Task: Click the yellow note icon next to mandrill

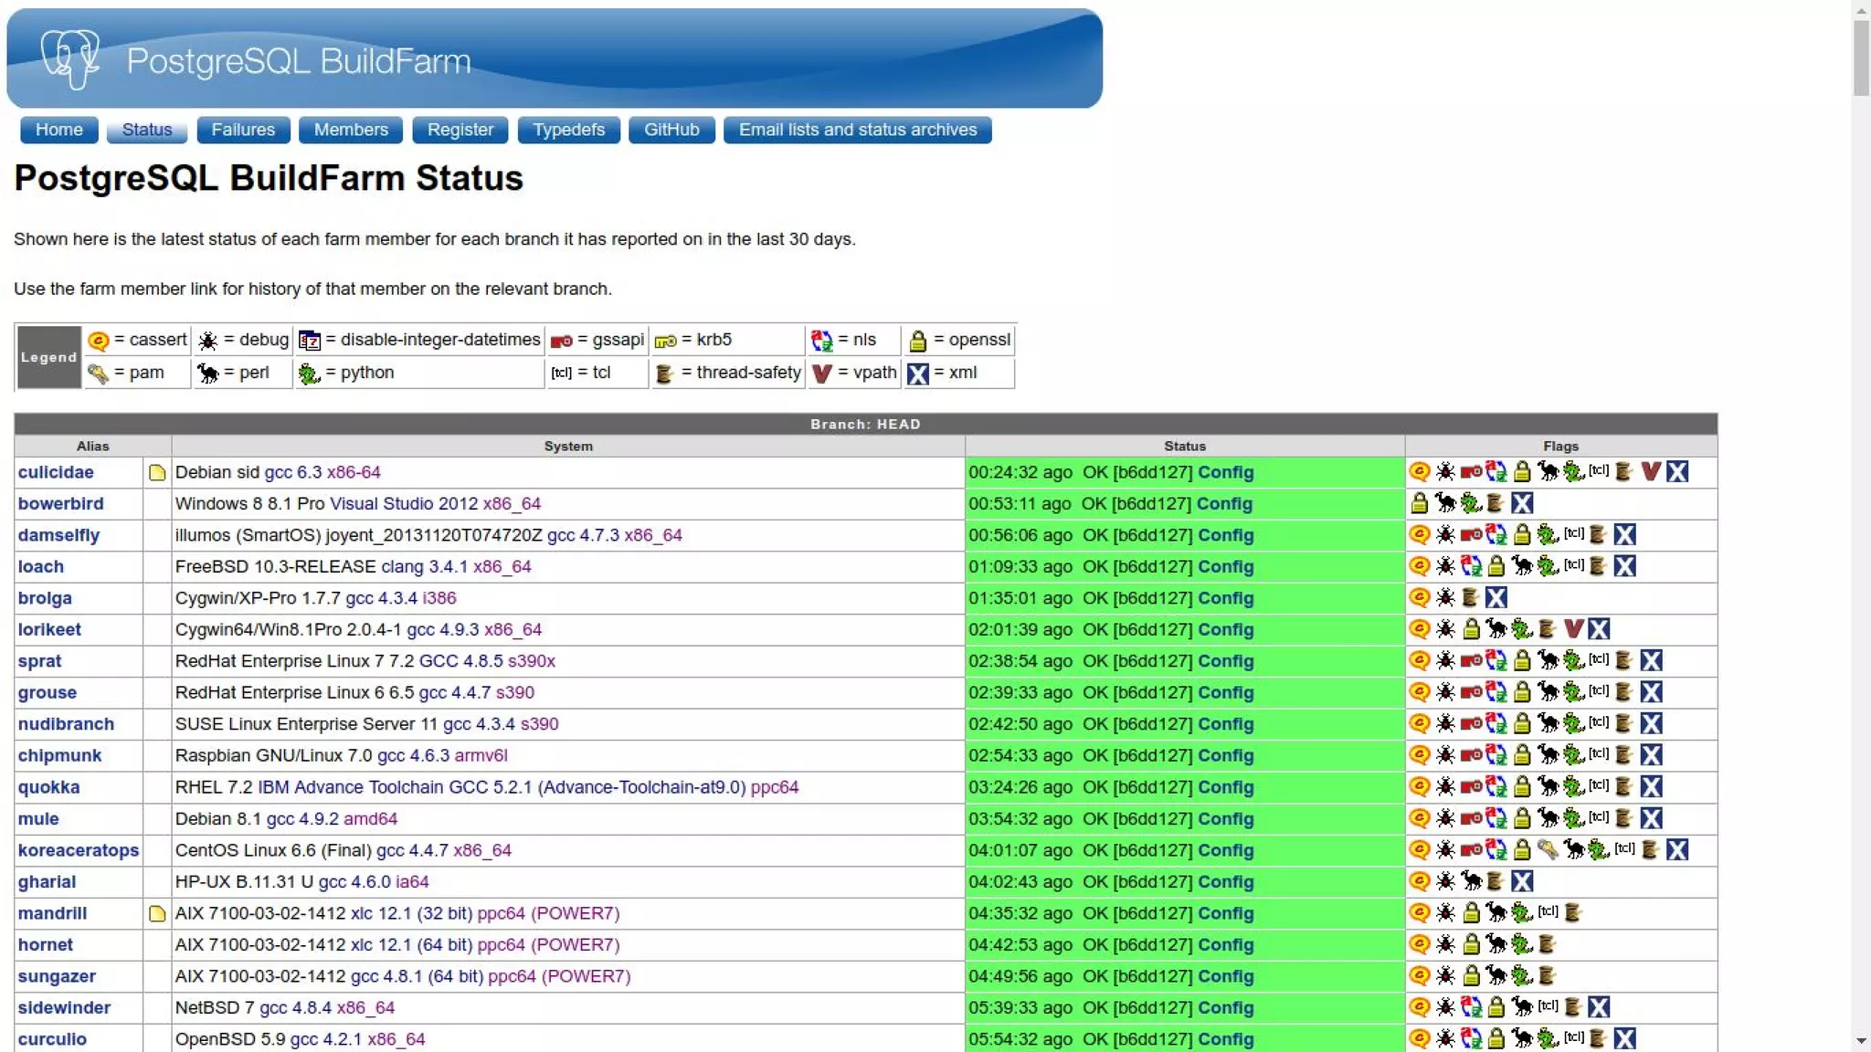Action: pos(157,914)
